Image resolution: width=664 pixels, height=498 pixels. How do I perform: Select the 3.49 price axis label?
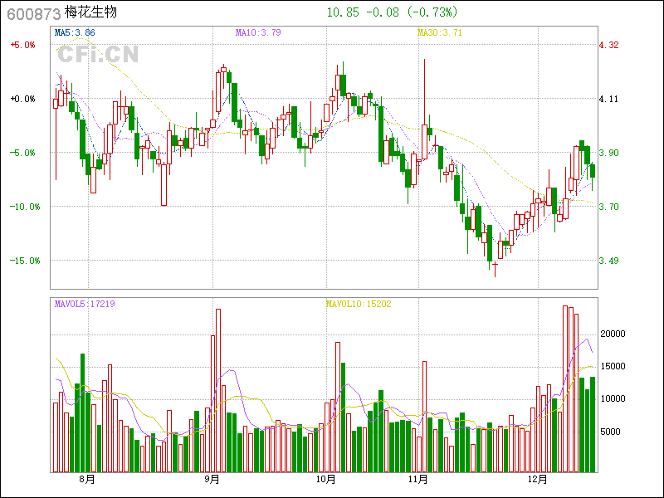(x=609, y=261)
